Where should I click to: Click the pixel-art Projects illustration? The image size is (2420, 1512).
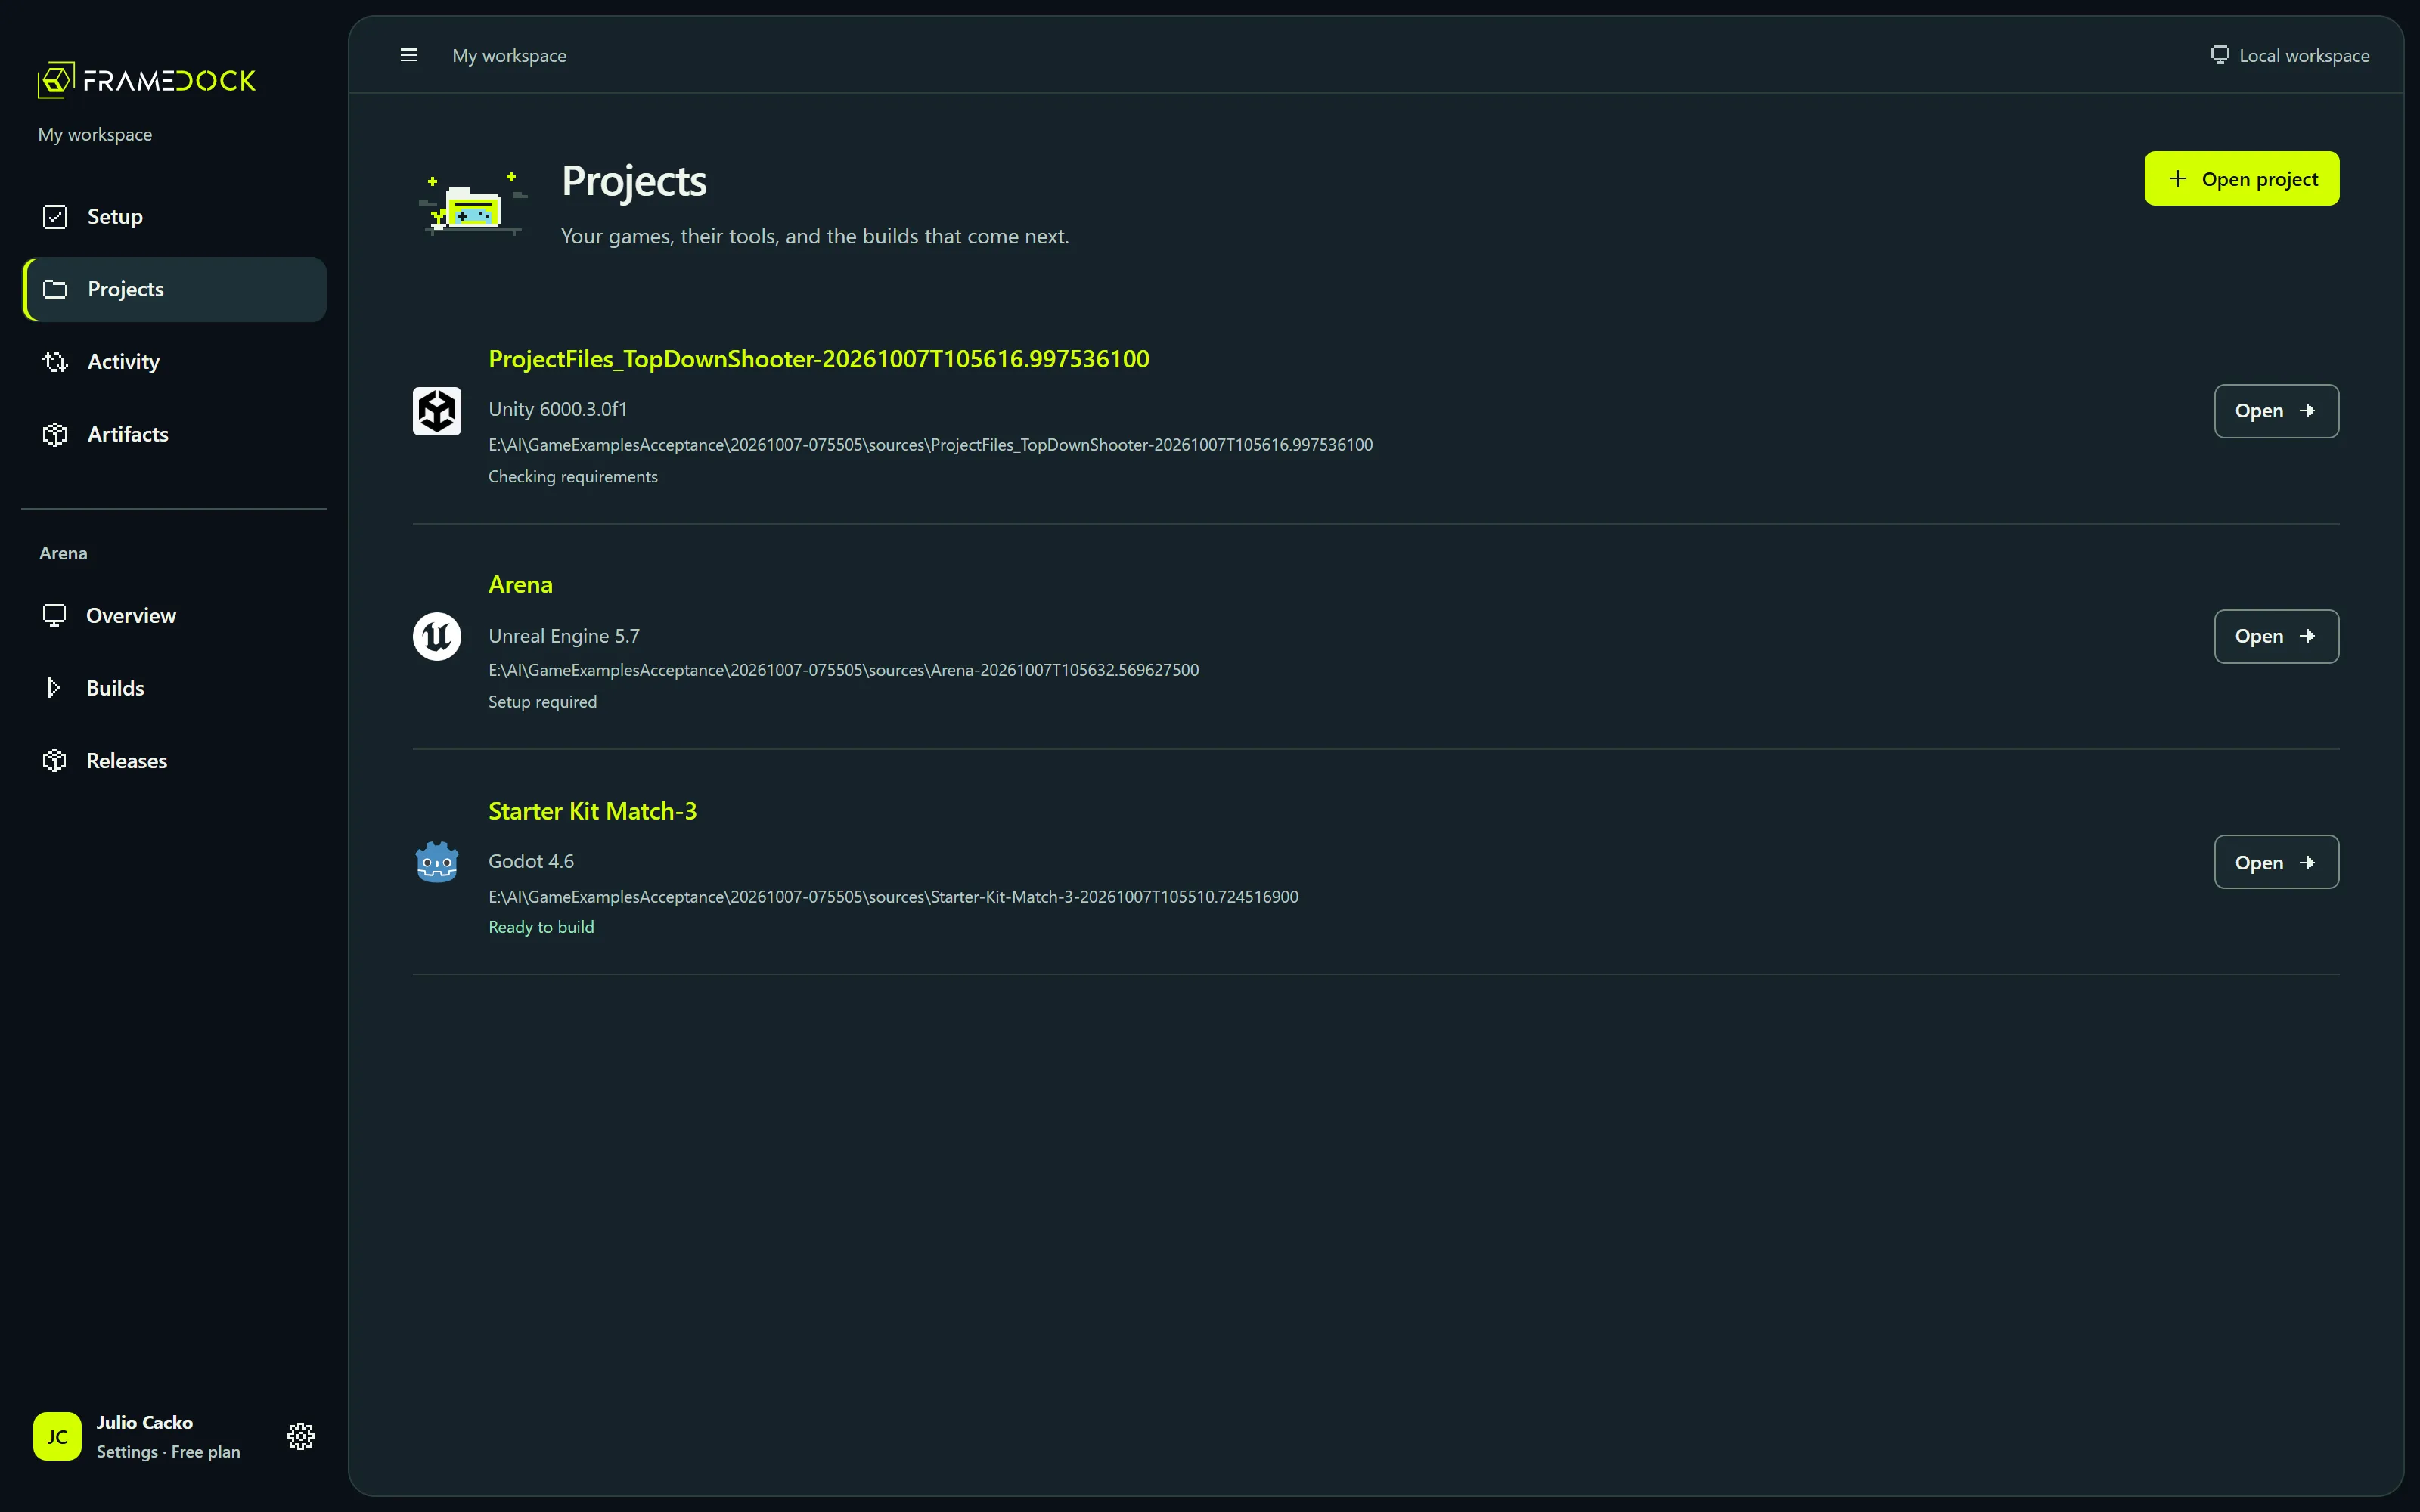pyautogui.click(x=472, y=203)
